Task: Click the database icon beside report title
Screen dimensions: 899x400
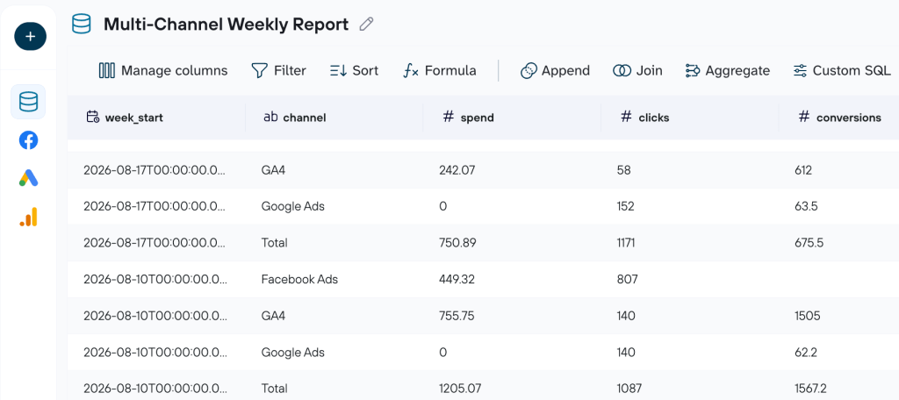Action: click(81, 24)
